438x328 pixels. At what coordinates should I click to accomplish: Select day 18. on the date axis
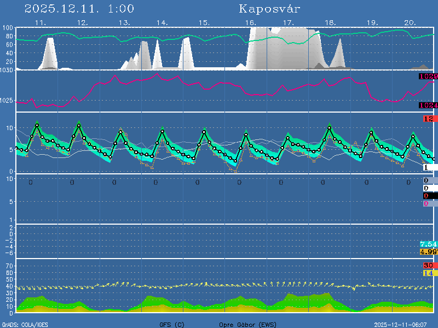330,23
